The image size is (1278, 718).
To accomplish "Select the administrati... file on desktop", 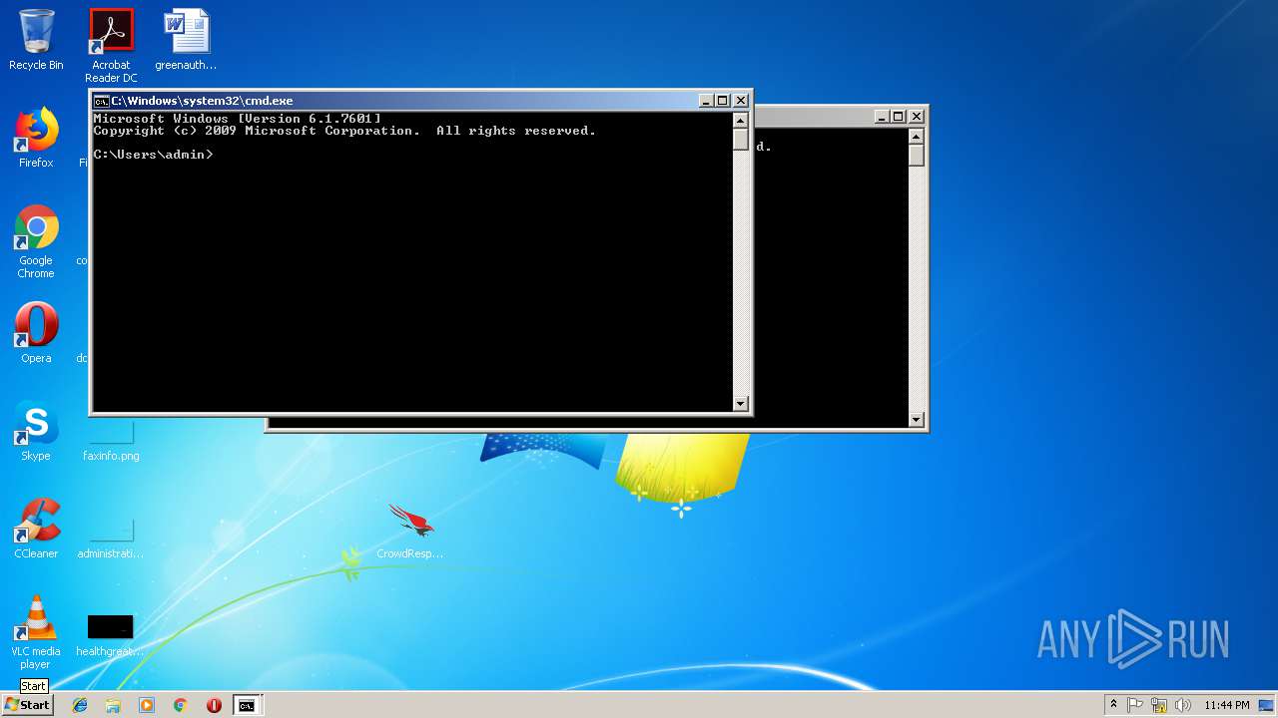I will 111,538.
